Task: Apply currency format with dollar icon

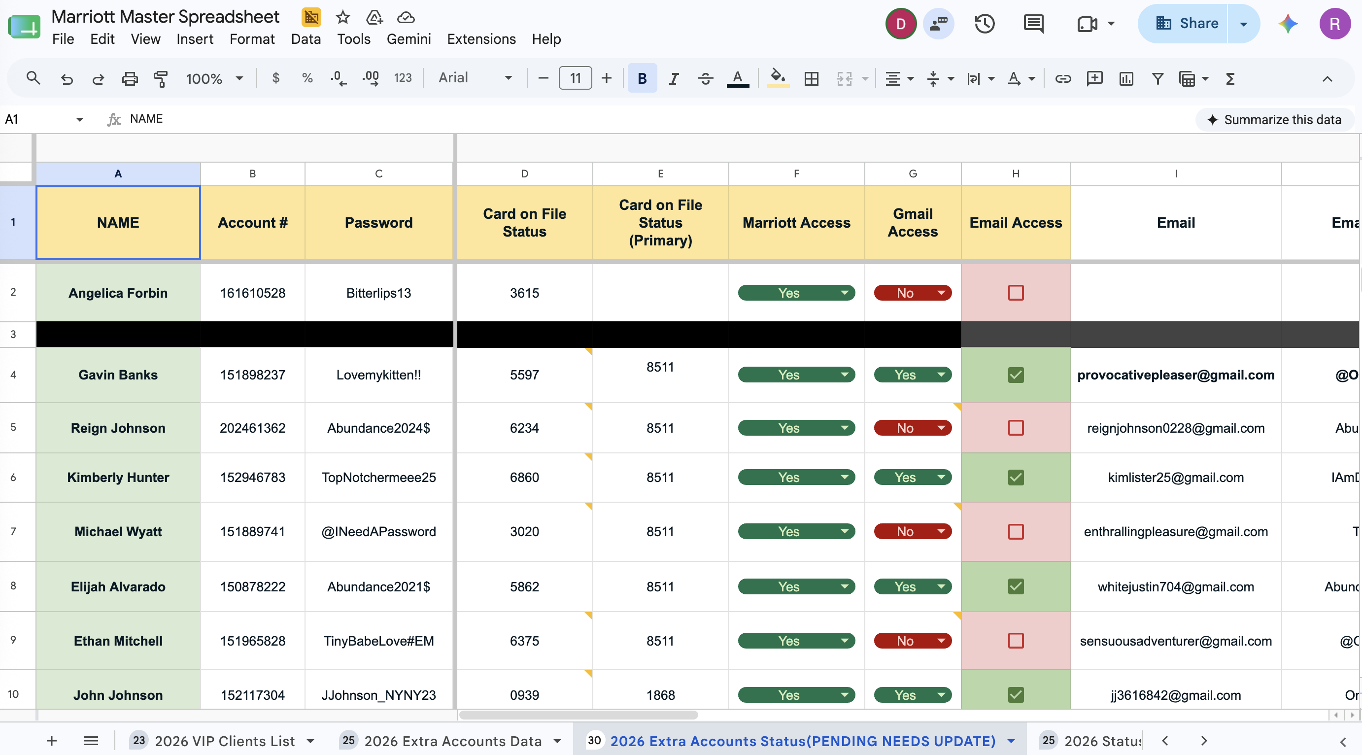Action: coord(275,78)
